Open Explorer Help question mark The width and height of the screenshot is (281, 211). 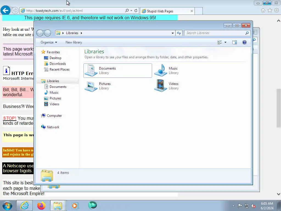[x=245, y=42]
